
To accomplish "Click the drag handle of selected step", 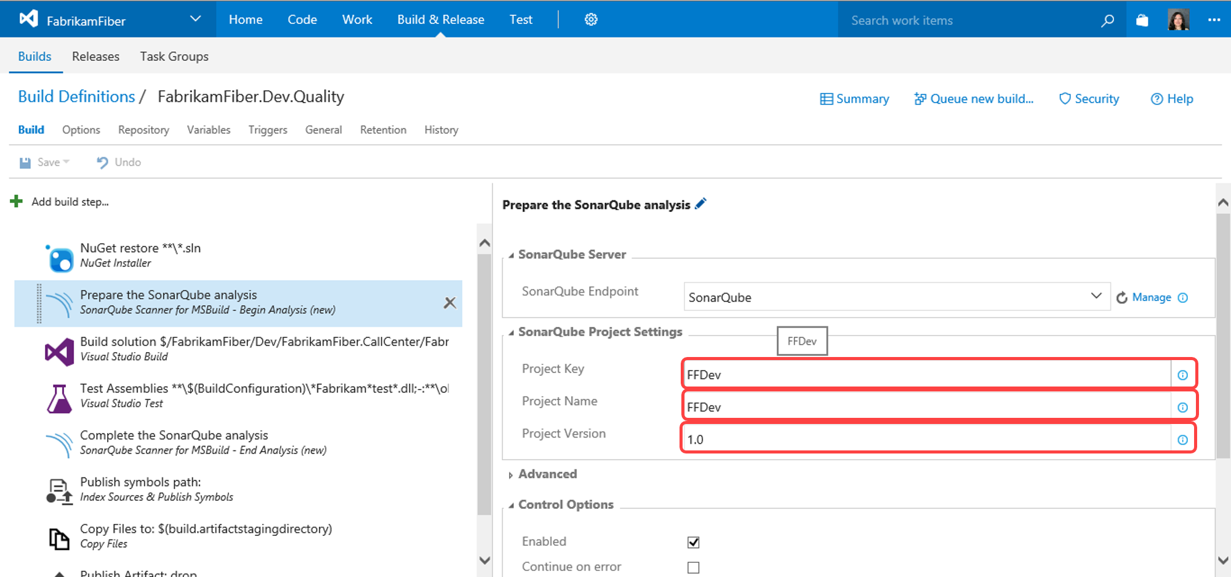I will pyautogui.click(x=39, y=303).
